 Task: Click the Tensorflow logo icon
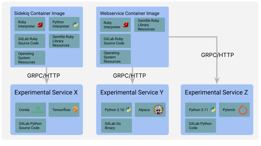click(75, 110)
